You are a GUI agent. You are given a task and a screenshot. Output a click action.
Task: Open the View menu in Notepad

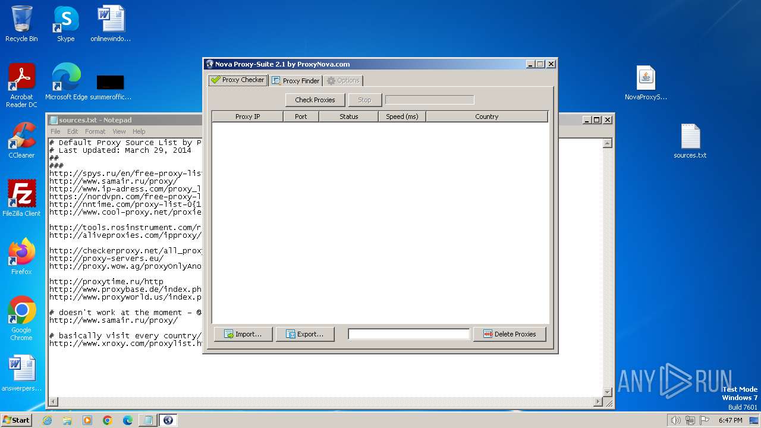point(119,131)
